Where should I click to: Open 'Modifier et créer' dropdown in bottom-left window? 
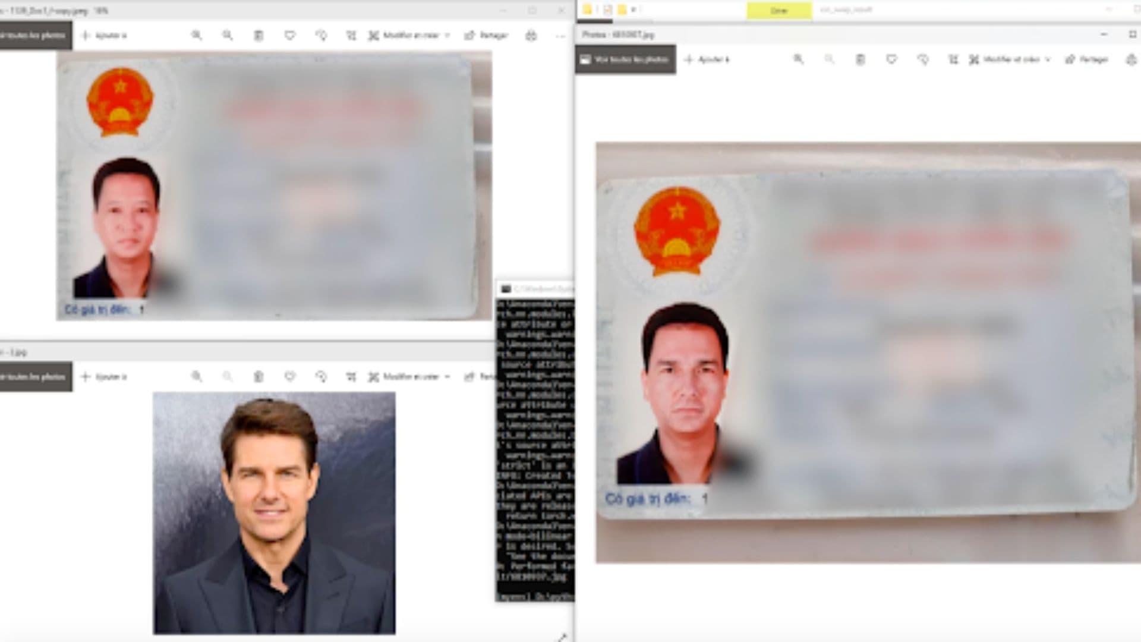(x=409, y=377)
